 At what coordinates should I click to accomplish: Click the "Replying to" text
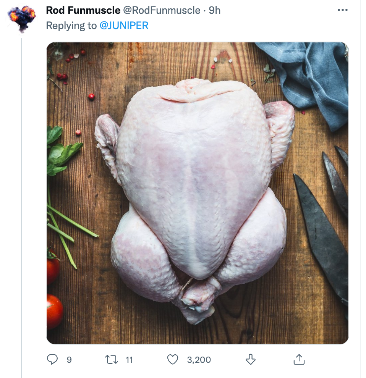click(71, 26)
